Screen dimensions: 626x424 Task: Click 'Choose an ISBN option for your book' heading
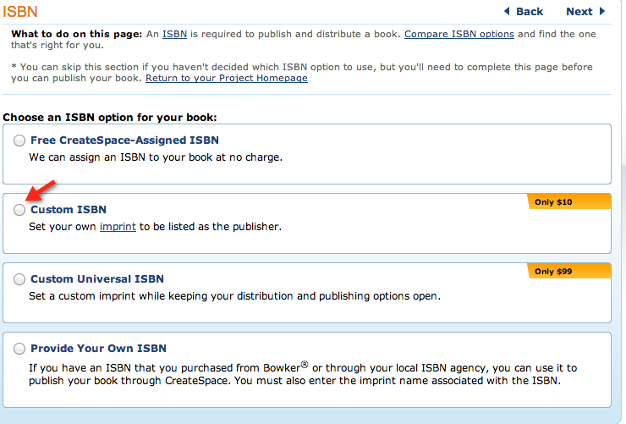110,118
